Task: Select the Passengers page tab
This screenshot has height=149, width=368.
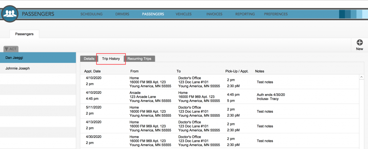Action: [24, 34]
